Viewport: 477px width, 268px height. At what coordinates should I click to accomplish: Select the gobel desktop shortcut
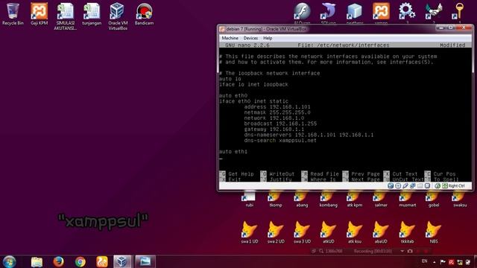point(434,200)
